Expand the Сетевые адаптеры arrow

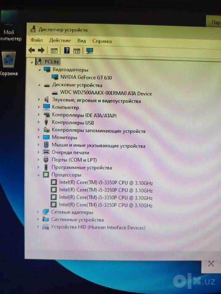[x=38, y=212]
